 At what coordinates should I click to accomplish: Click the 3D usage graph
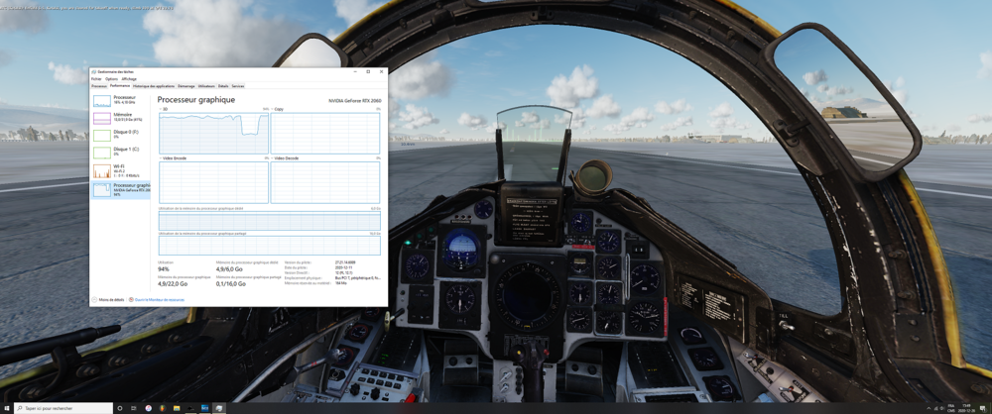[x=214, y=133]
